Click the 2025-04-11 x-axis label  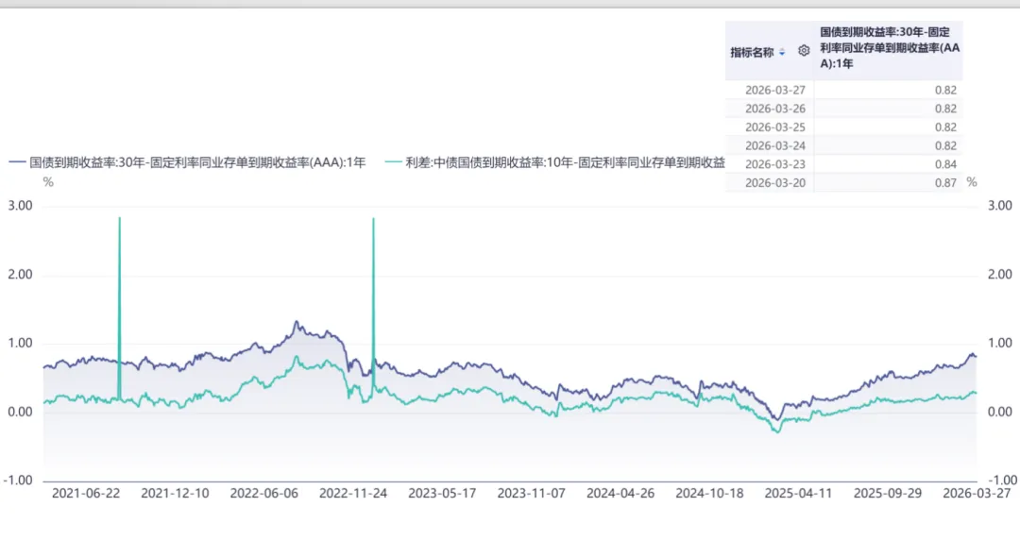799,494
